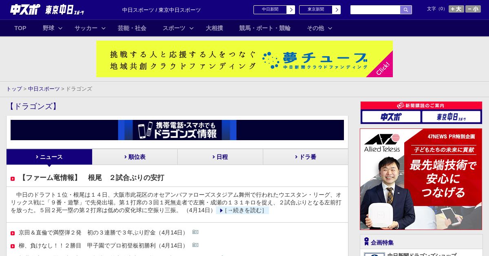Viewport: 489px width, 256px height.
Task: Click 東京中日スポーツ subscription logo in sidebar
Action: 451,117
